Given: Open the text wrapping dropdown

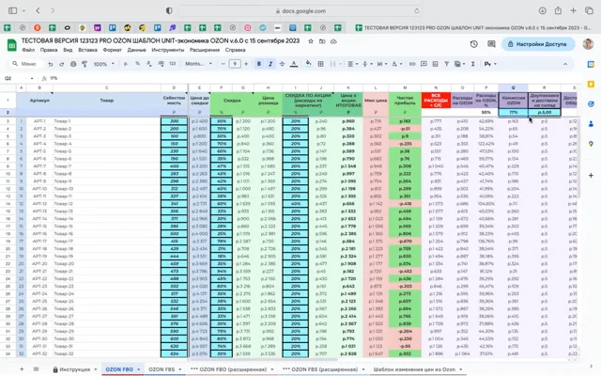Looking at the screenshot, I should (x=381, y=64).
